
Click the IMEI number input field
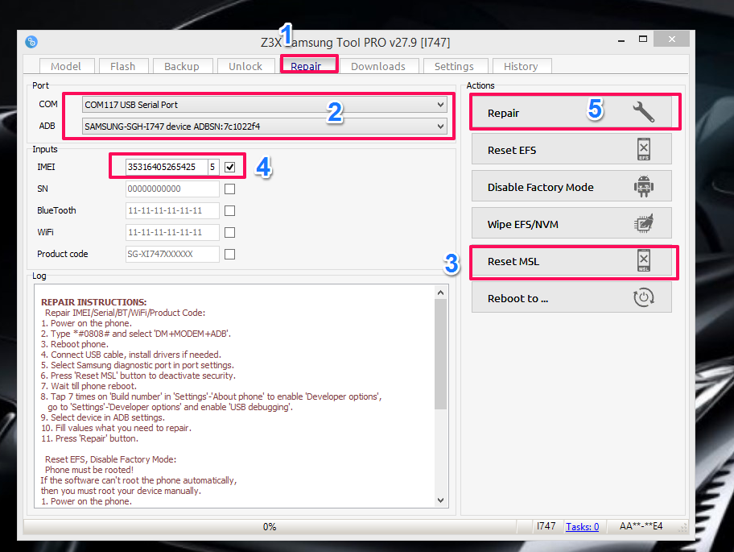(167, 167)
